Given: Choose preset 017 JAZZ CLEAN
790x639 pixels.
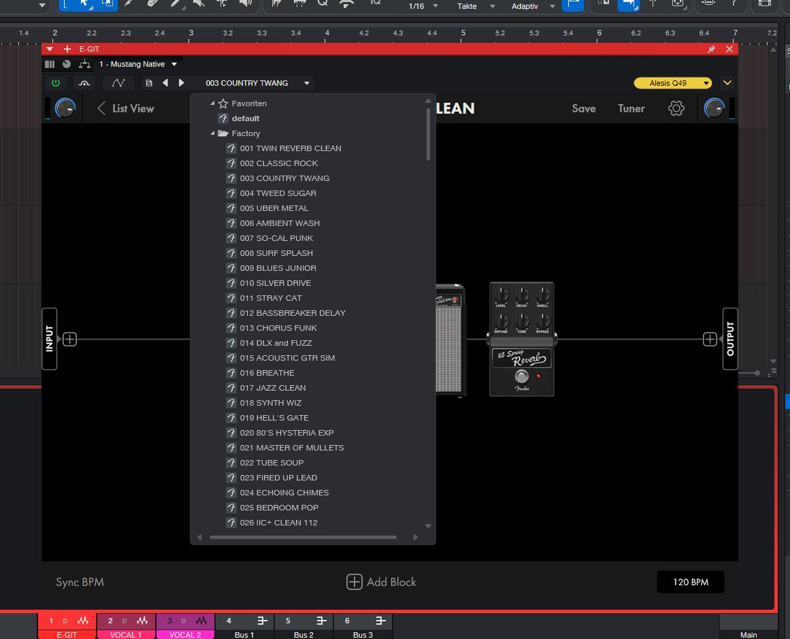Looking at the screenshot, I should click(273, 388).
